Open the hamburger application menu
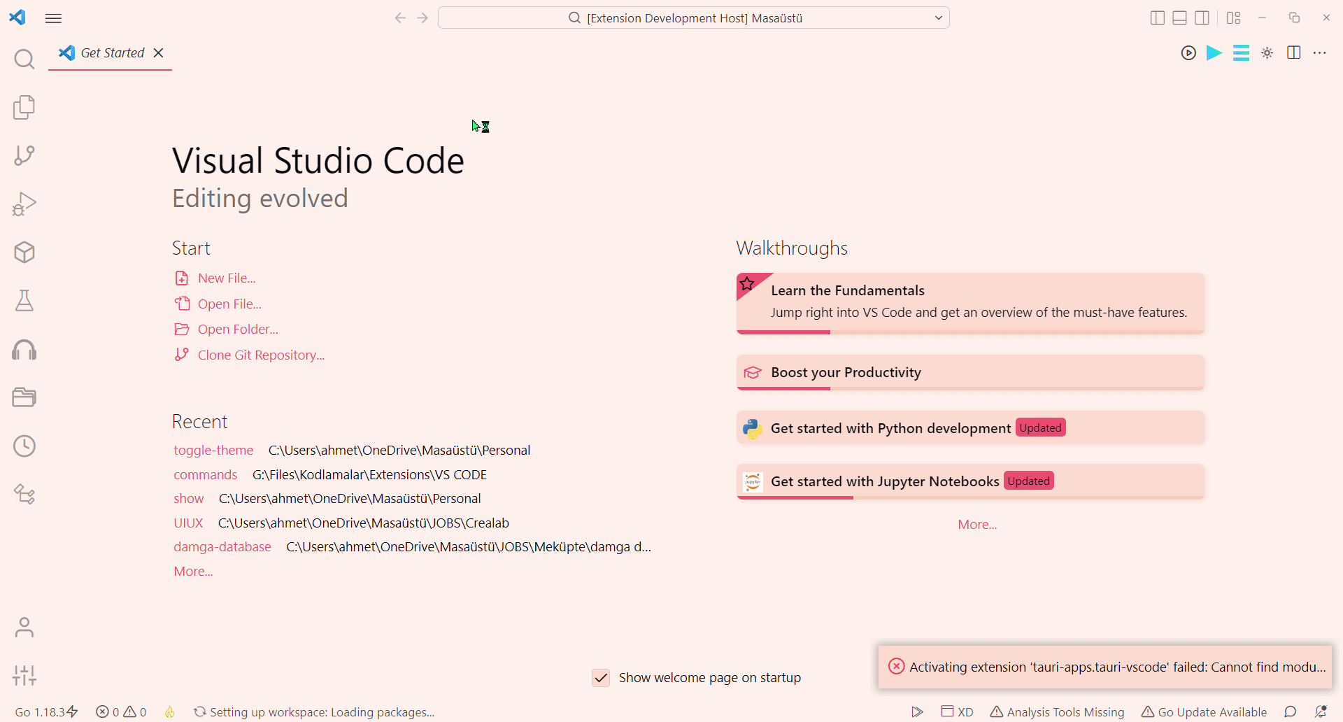Viewport: 1343px width, 722px height. coord(53,18)
